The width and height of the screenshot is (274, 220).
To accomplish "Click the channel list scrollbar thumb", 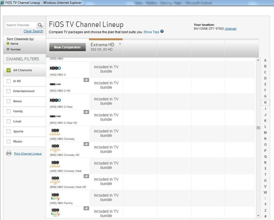I will pyautogui.click(x=258, y=128).
